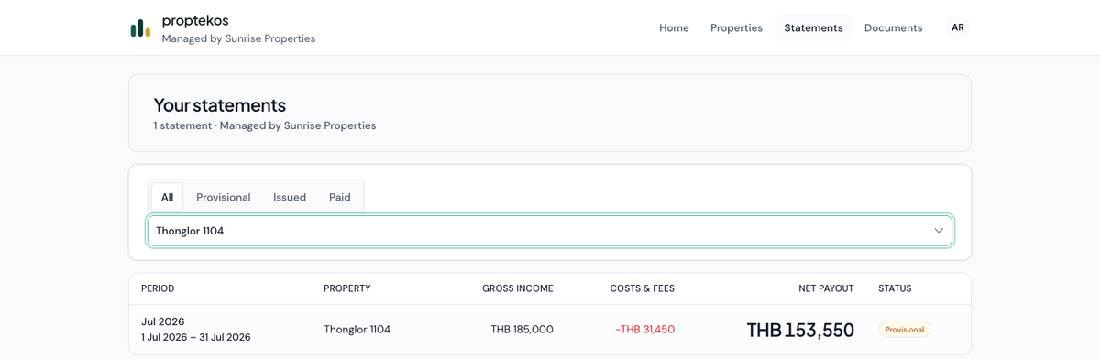Click the Provisional status badge
1100x359 pixels.
tap(905, 330)
